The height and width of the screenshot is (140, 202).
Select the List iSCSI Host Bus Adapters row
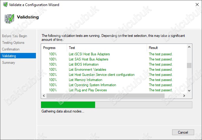(x=114, y=54)
